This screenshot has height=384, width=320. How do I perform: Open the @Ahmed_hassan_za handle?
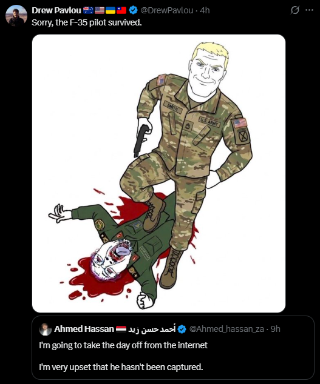click(226, 329)
